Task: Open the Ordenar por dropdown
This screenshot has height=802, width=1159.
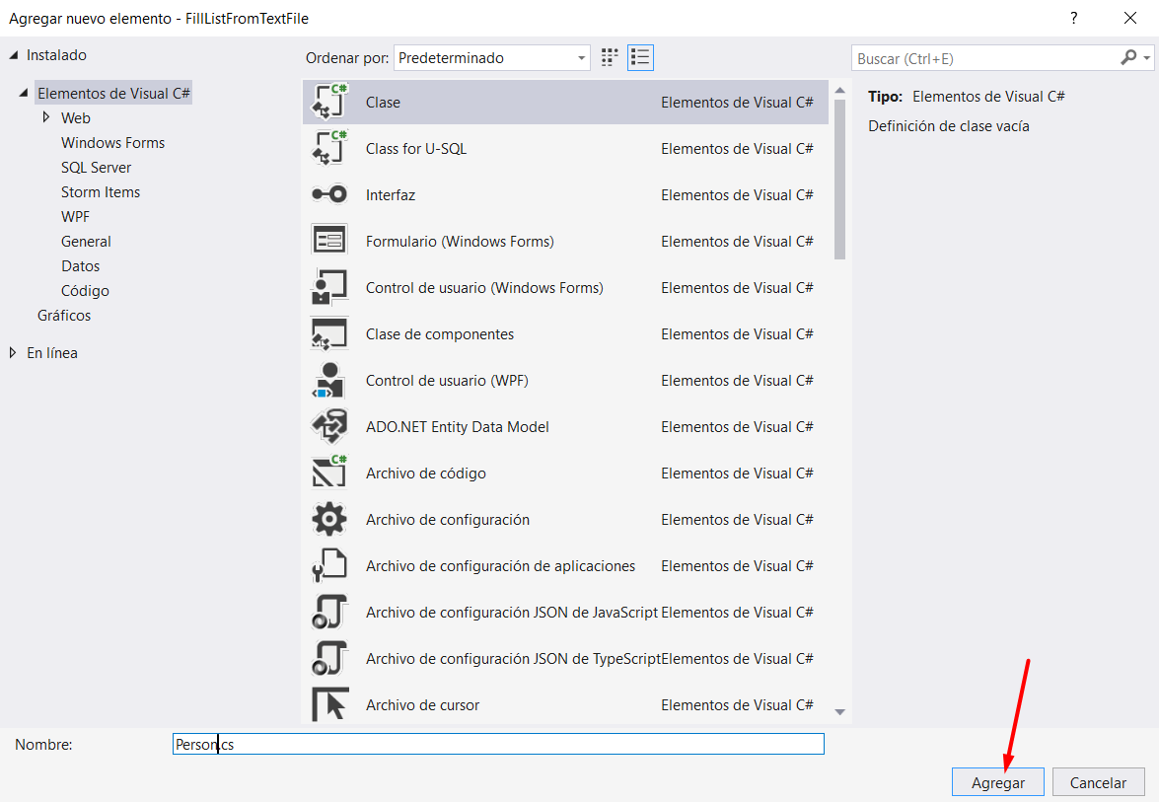Action: [x=491, y=58]
